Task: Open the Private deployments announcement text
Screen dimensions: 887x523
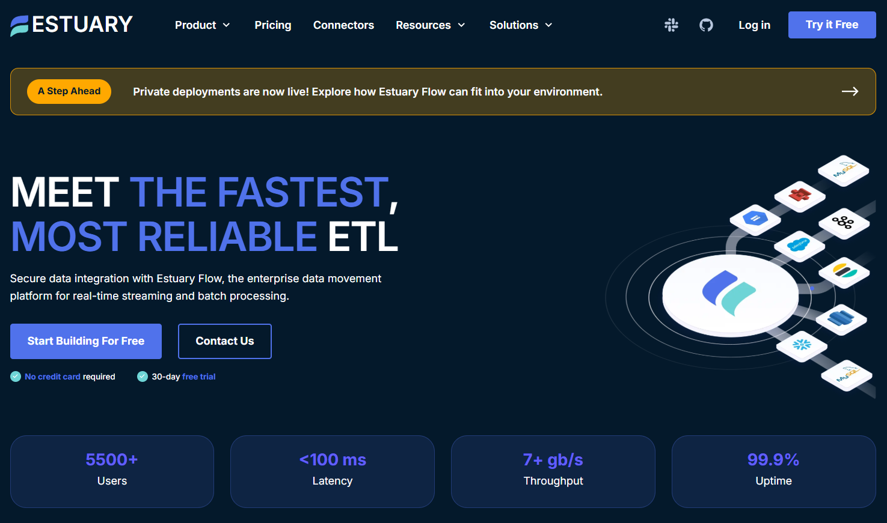Action: 367,92
